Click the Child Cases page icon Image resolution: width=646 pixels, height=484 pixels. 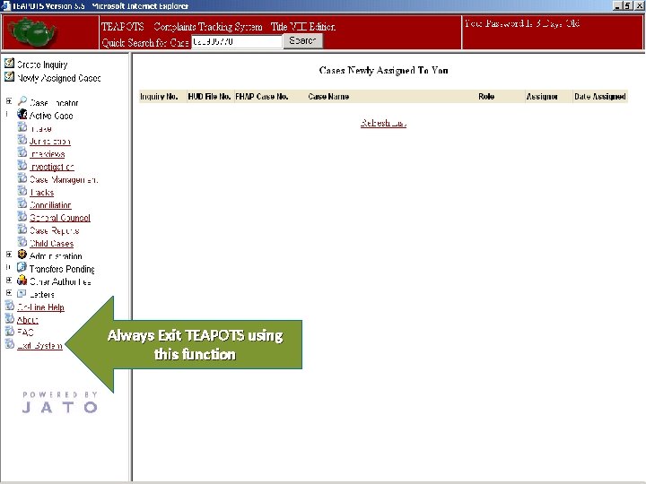[x=22, y=242]
